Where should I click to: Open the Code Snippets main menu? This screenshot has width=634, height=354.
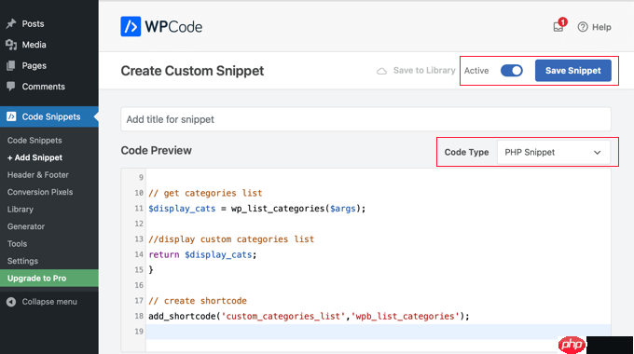(x=49, y=116)
